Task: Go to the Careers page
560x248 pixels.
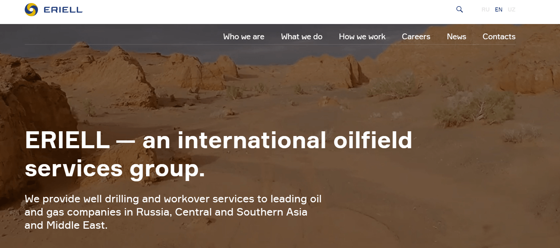Action: 416,37
